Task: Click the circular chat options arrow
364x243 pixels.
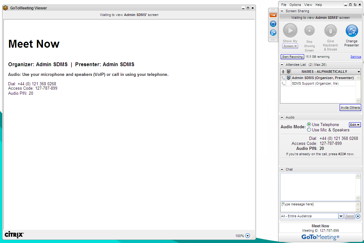Action: pos(358,216)
